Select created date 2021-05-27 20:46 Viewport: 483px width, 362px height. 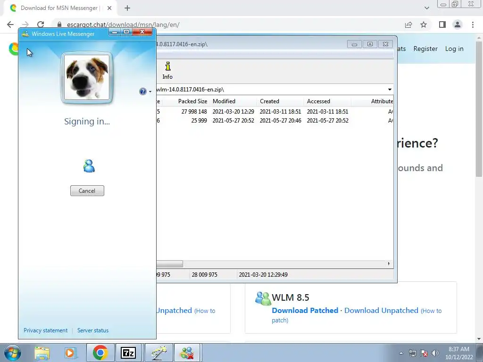280,120
